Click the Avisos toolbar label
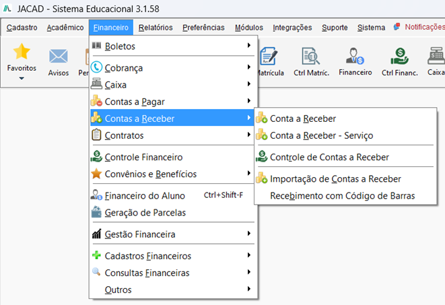The height and width of the screenshot is (305, 445). pos(58,73)
